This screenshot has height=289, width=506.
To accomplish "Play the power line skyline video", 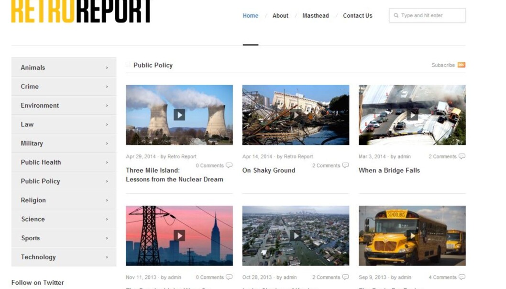I will click(179, 235).
